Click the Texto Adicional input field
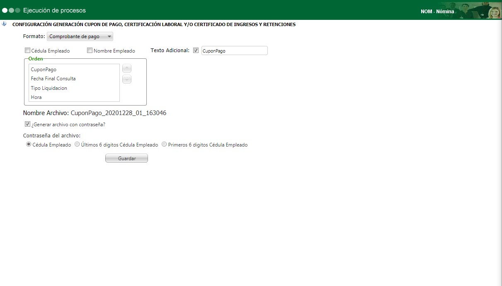The image size is (502, 286). (235, 50)
